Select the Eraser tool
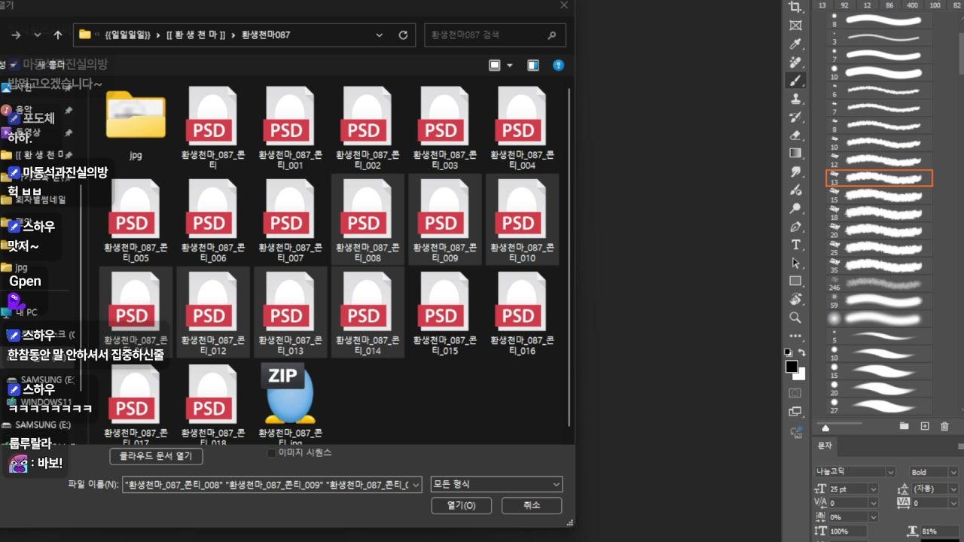Screen dimensions: 964x542 (x=796, y=135)
